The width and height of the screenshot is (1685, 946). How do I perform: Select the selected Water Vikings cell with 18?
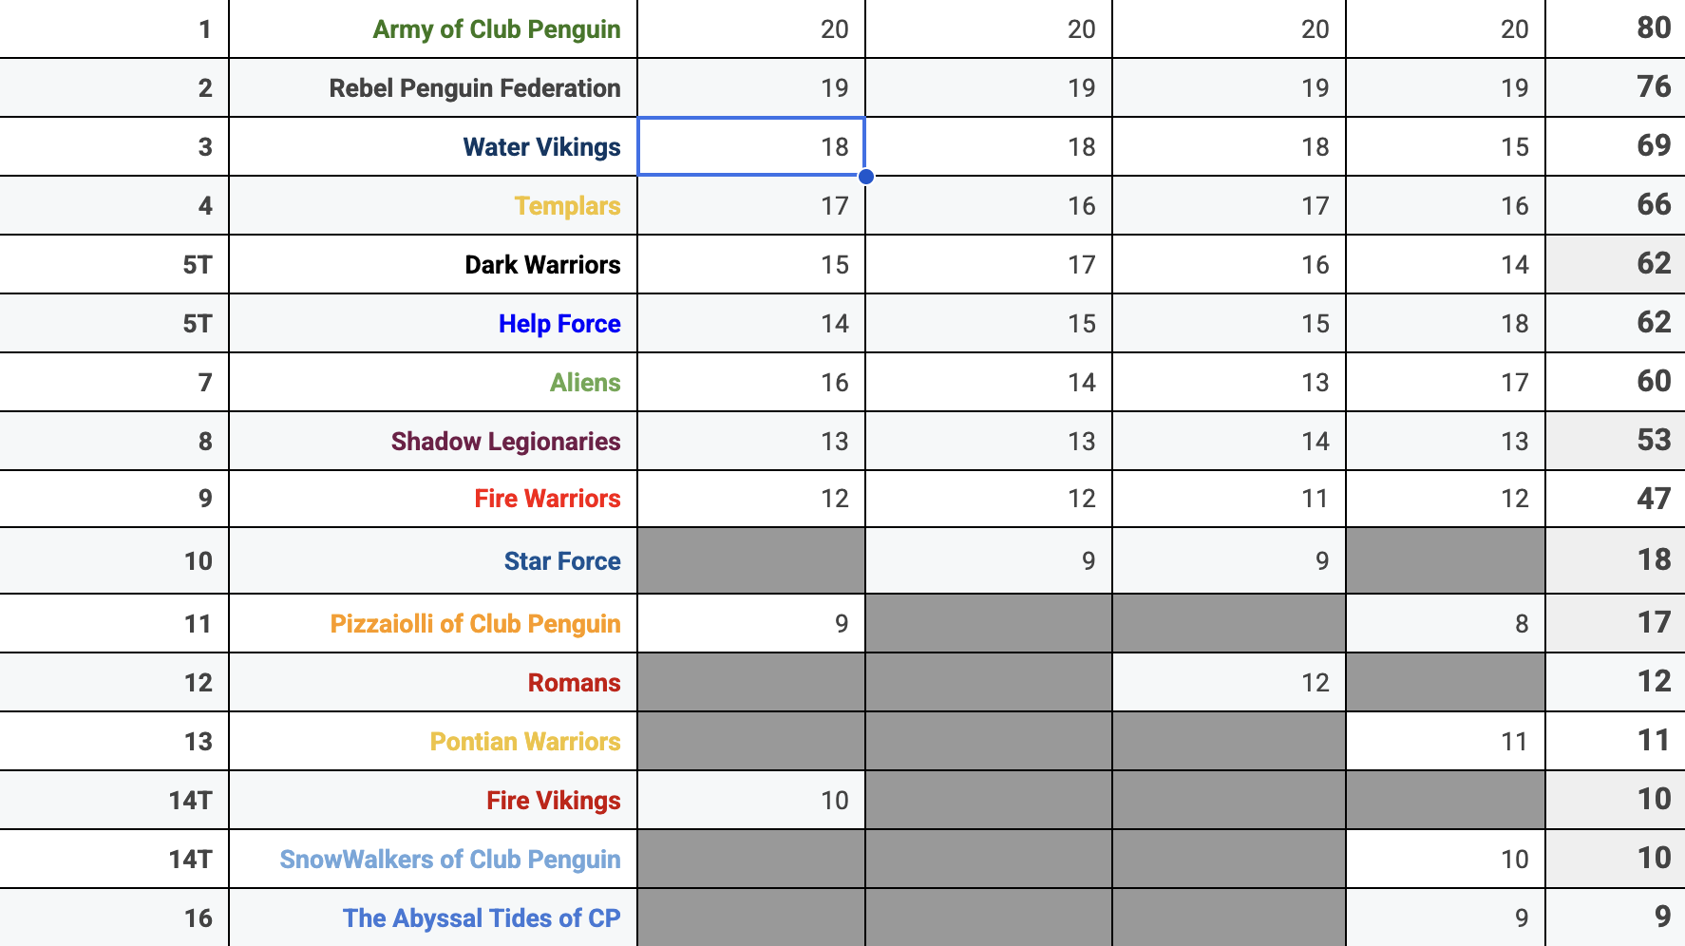pos(751,147)
